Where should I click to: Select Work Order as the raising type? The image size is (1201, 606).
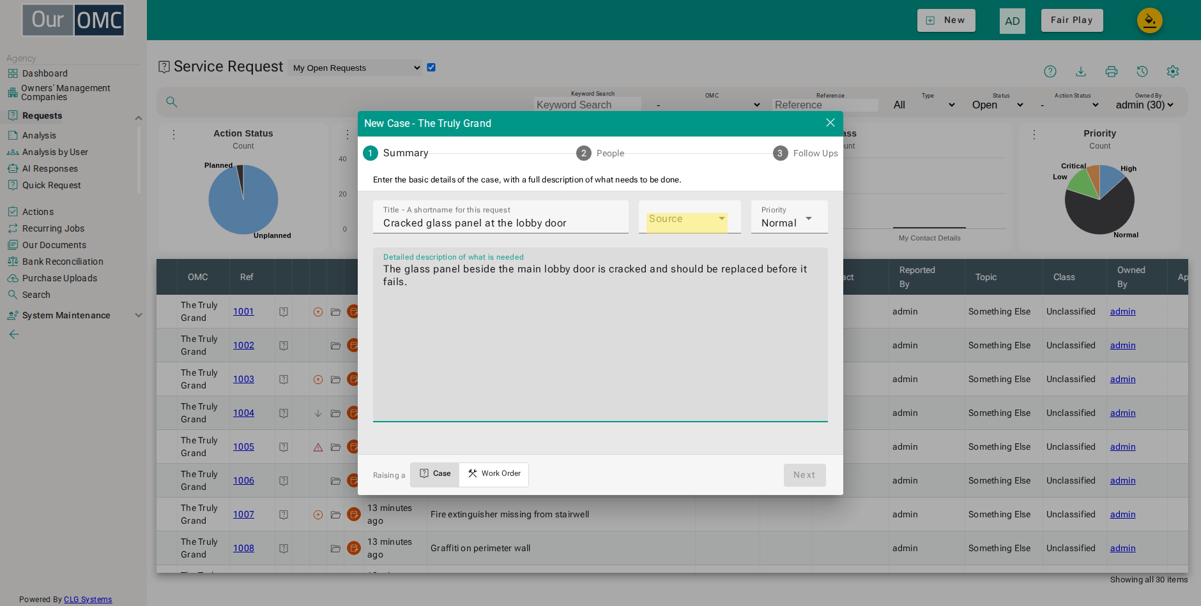point(494,474)
